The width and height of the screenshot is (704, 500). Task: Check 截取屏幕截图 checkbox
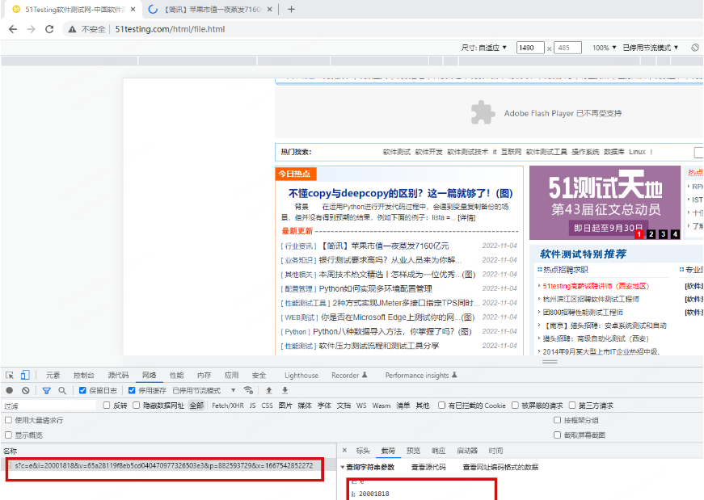pos(557,435)
